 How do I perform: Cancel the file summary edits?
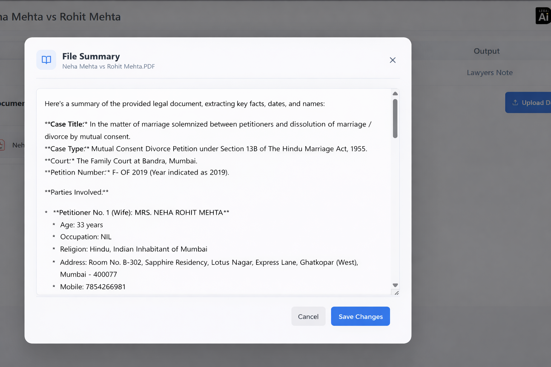click(308, 316)
